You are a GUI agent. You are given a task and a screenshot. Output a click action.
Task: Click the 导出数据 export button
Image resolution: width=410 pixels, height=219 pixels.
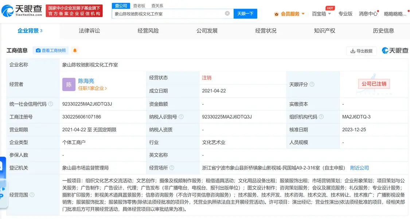[361, 51]
